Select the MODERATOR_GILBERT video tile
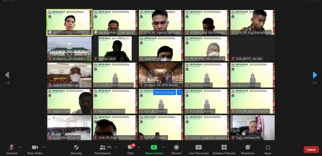322x156 pixels. click(x=70, y=23)
